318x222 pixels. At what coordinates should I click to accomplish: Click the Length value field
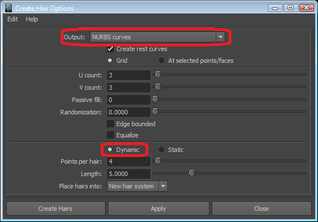pos(129,174)
